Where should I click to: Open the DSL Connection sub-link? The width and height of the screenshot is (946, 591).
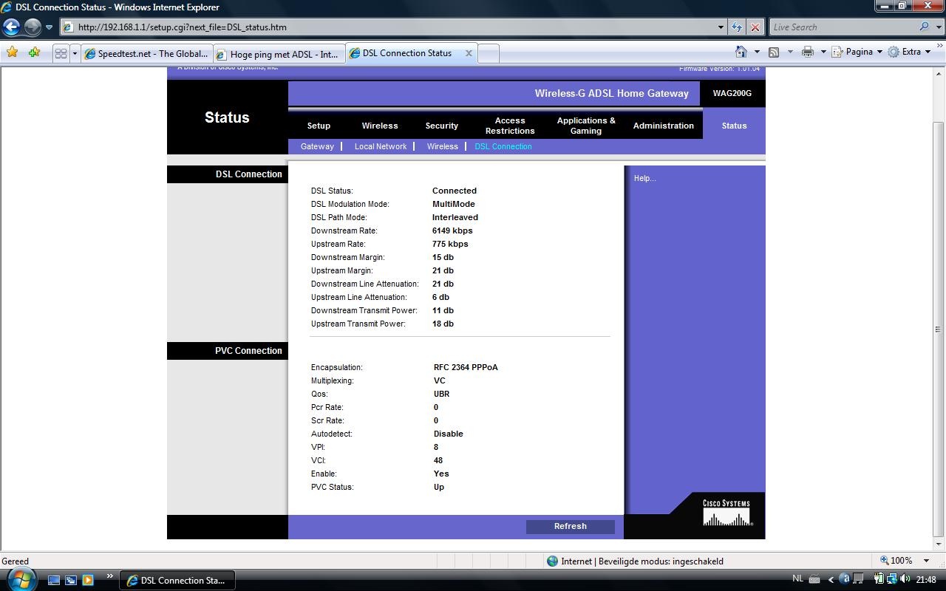pyautogui.click(x=503, y=146)
